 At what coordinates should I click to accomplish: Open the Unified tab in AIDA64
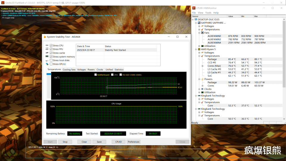click(109, 69)
